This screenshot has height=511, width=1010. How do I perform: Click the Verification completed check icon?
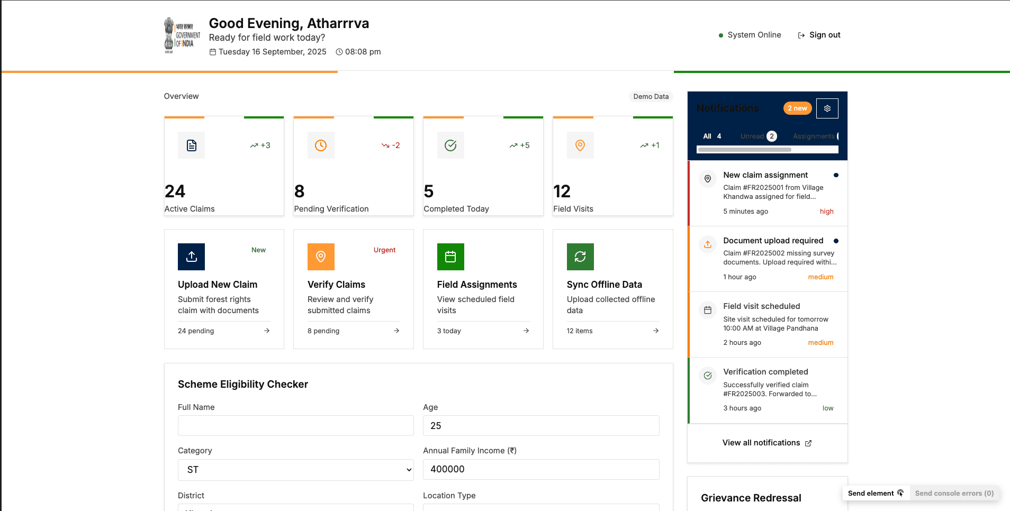[x=708, y=376]
